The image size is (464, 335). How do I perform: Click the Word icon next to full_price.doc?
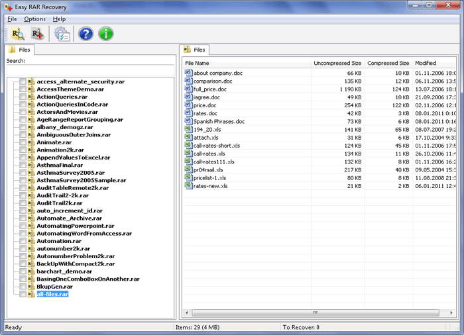pos(188,89)
